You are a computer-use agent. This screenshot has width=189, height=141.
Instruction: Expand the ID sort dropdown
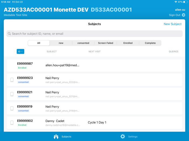(21, 52)
